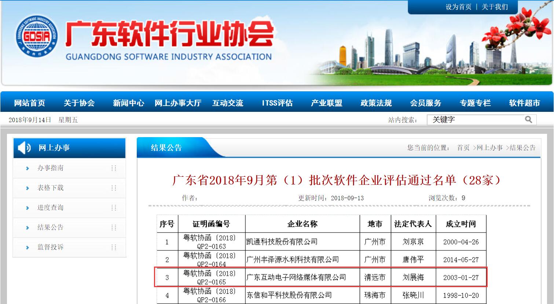Click the 设为首页 link at top
This screenshot has height=304, width=554.
(458, 7)
